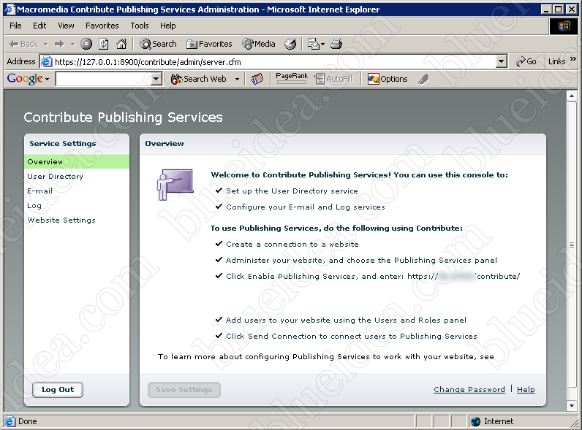582x430 pixels.
Task: Open the Google logo dropdown arrow
Action: pos(47,79)
